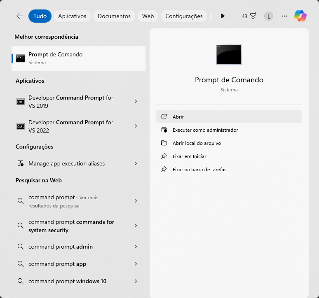Expand the VS 2019 result chevron
The width and height of the screenshot is (319, 298).
point(136,101)
